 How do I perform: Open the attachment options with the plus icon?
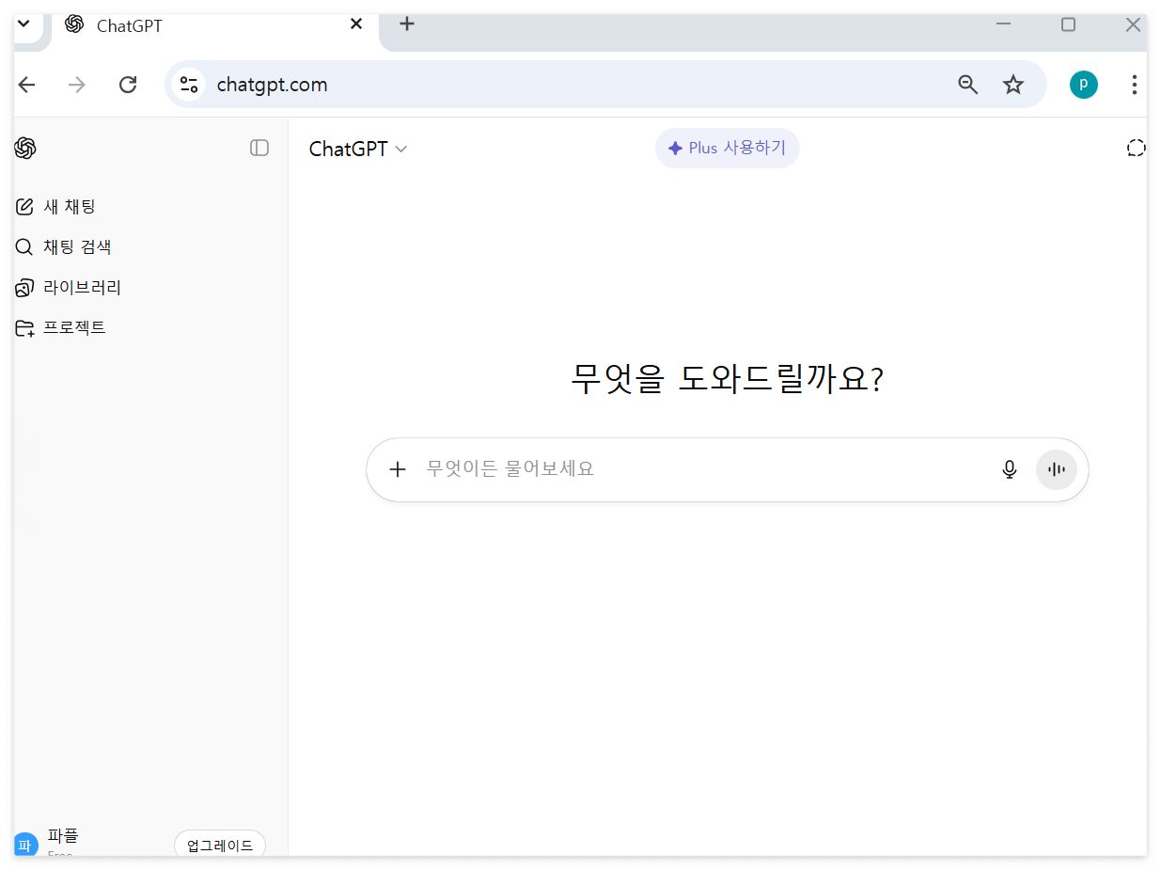(398, 468)
